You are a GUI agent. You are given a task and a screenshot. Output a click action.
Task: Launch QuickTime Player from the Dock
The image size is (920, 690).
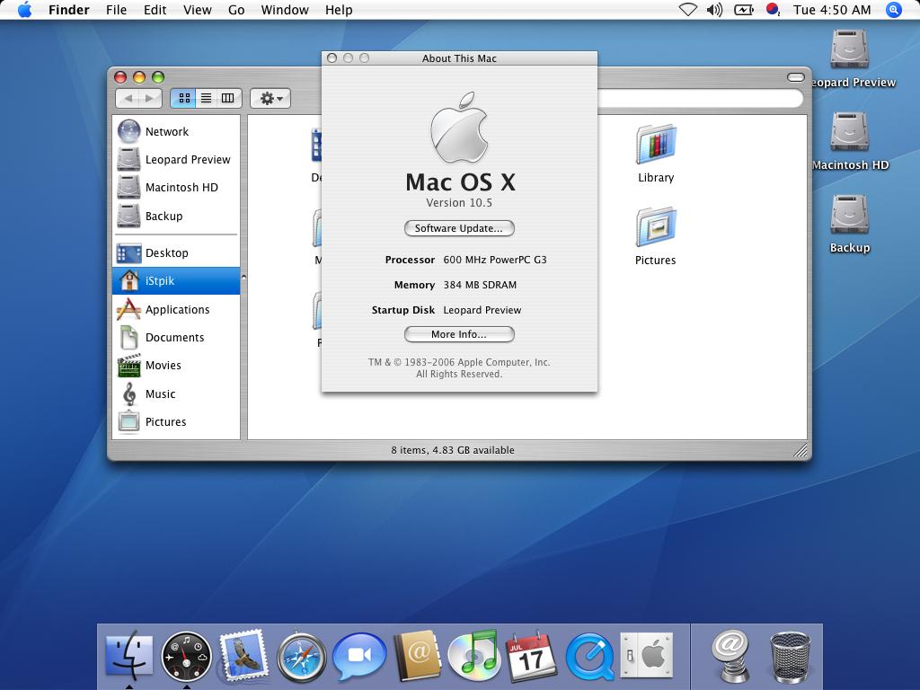click(589, 657)
